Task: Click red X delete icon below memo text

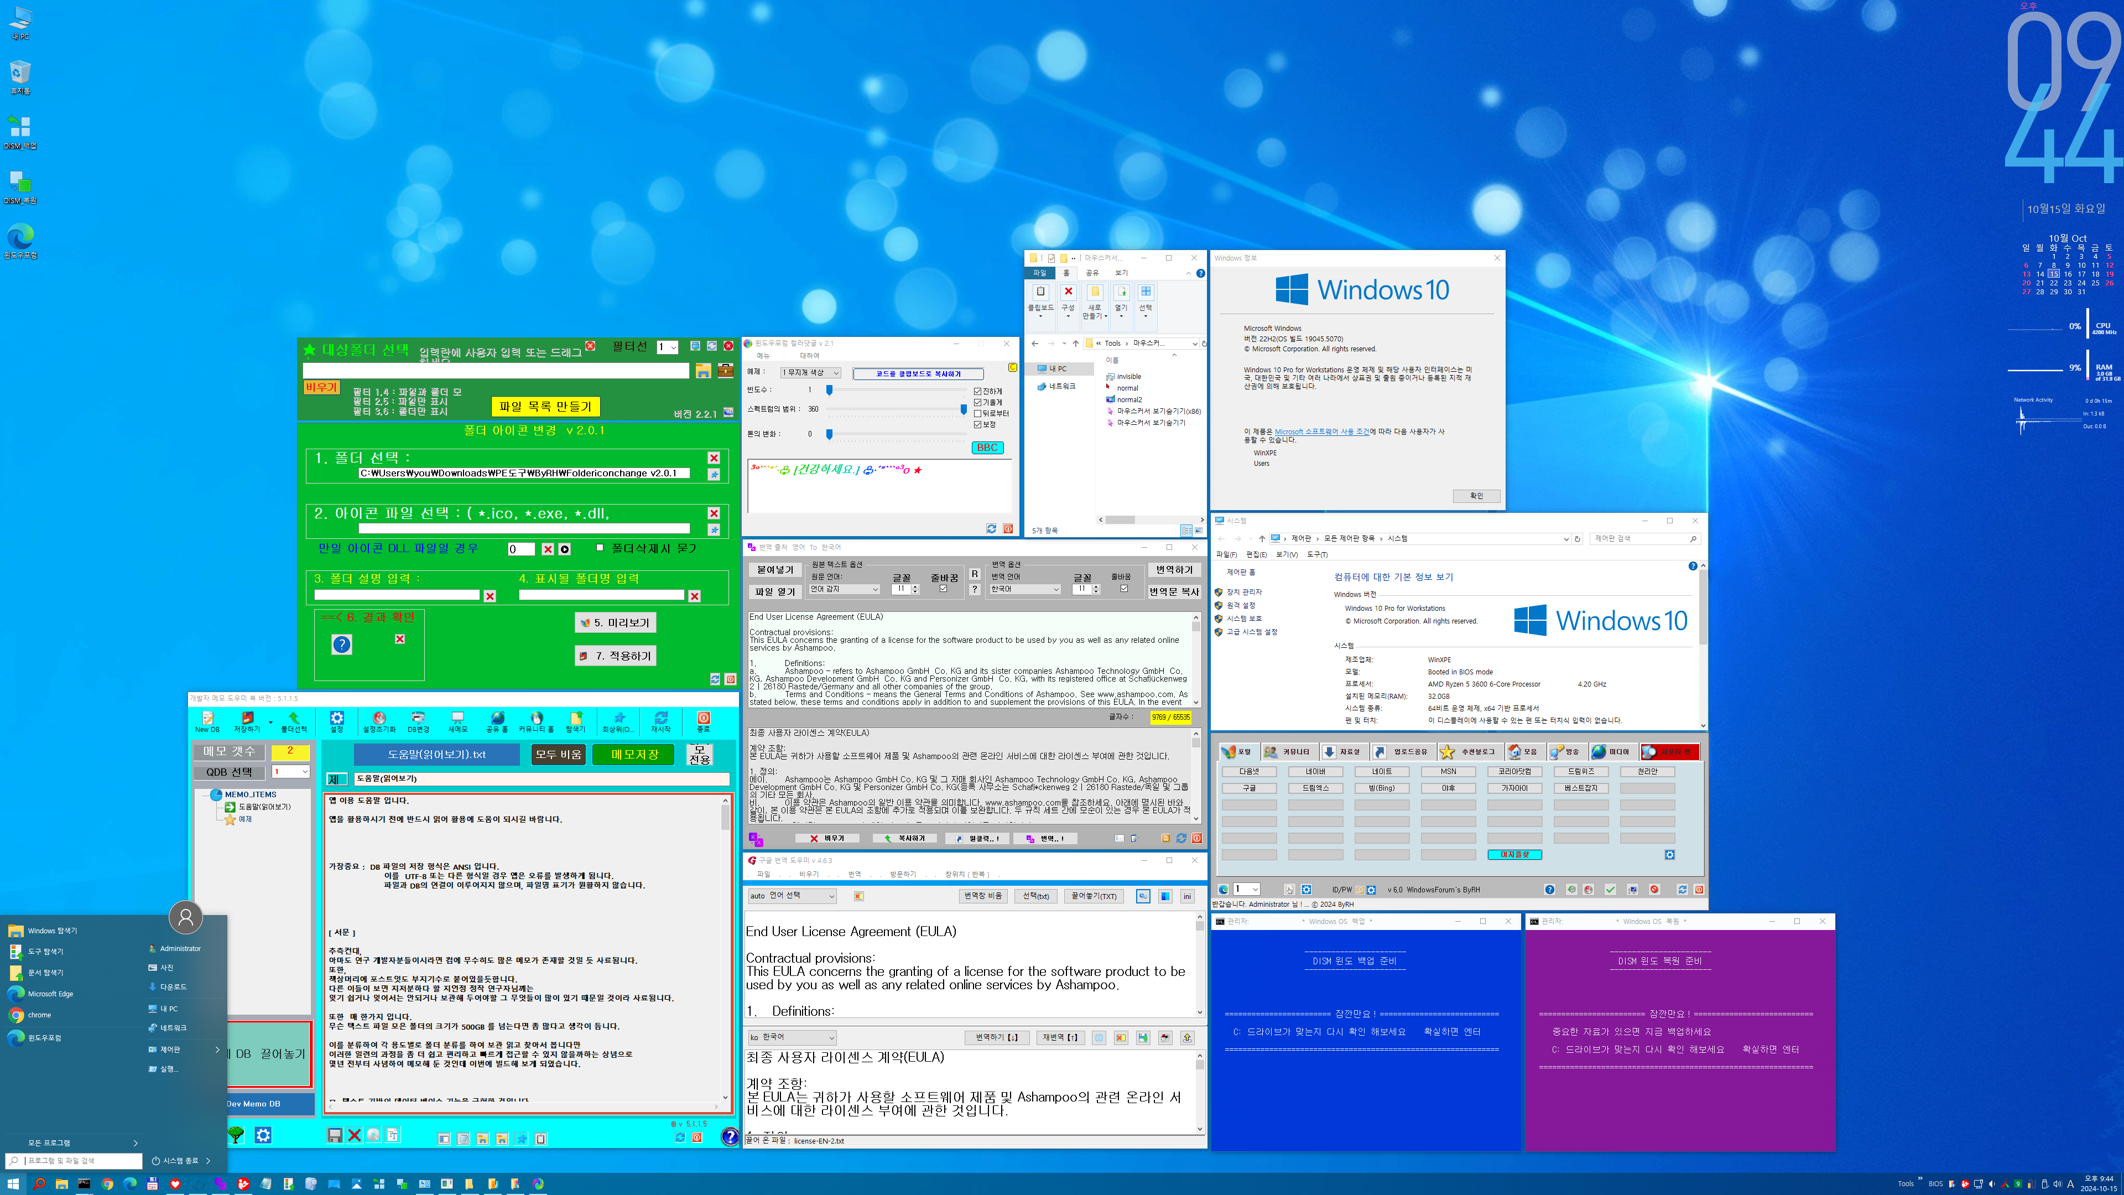Action: click(355, 1136)
